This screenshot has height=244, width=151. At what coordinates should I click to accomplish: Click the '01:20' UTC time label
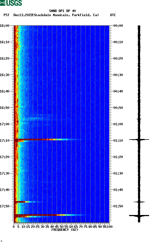(118, 157)
